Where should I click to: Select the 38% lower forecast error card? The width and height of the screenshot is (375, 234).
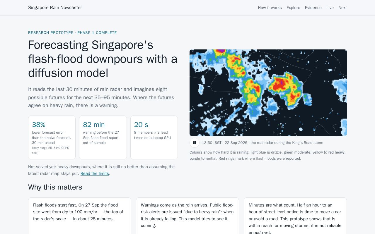pos(52,137)
